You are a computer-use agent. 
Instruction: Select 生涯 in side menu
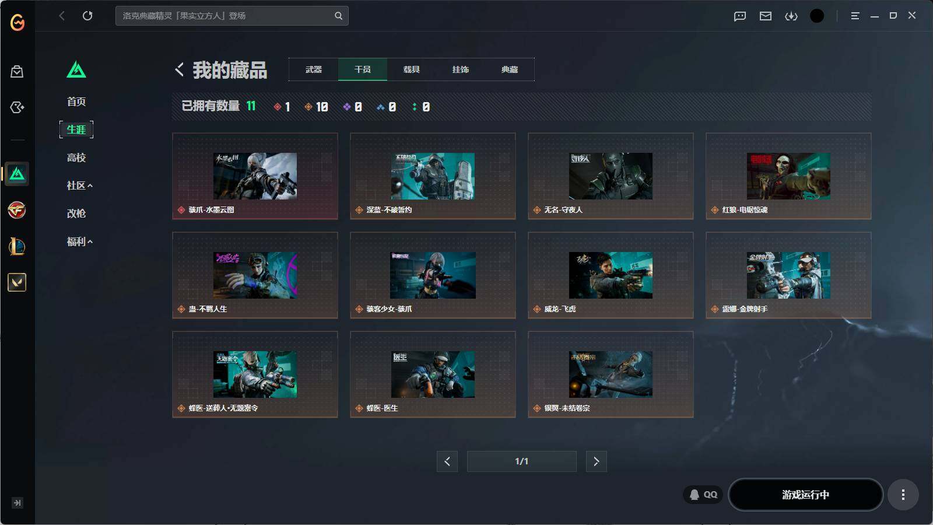76,129
